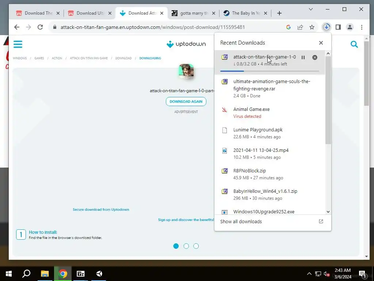The image size is (374, 281).
Task: Open the Chrome downloads toolbar icon
Action: pyautogui.click(x=327, y=27)
